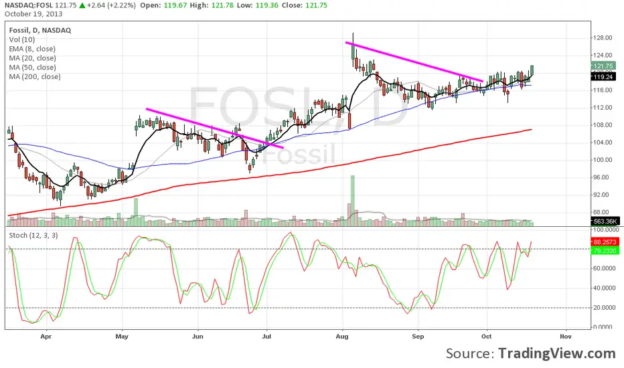Click the 100.0000 stochastic axis label
Image resolution: width=624 pixels, height=368 pixels.
click(606, 230)
